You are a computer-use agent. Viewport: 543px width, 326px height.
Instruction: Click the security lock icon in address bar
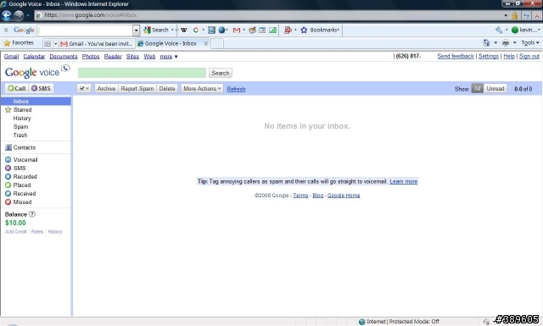[x=515, y=15]
